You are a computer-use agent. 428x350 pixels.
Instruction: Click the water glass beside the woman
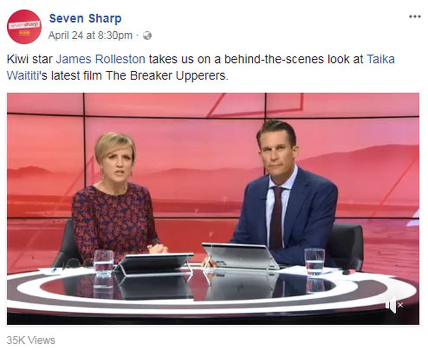(x=103, y=262)
